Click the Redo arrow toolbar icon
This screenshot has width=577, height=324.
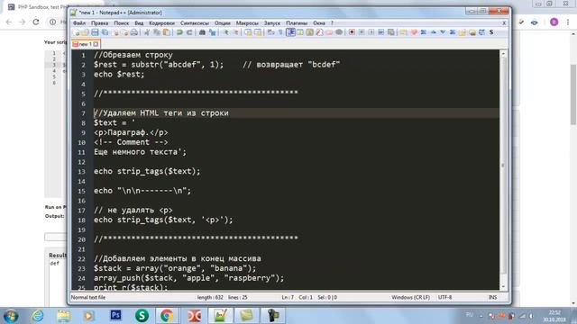click(189, 32)
